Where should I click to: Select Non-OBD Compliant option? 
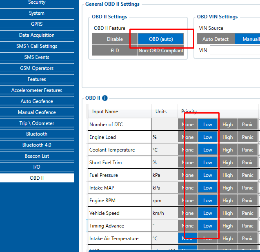pos(161,51)
